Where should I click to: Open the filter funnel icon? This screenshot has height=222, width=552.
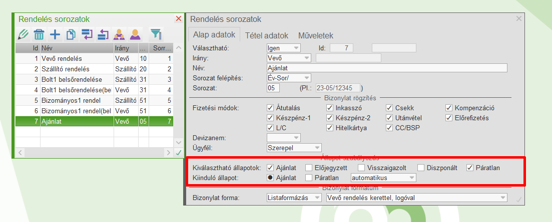[155, 34]
